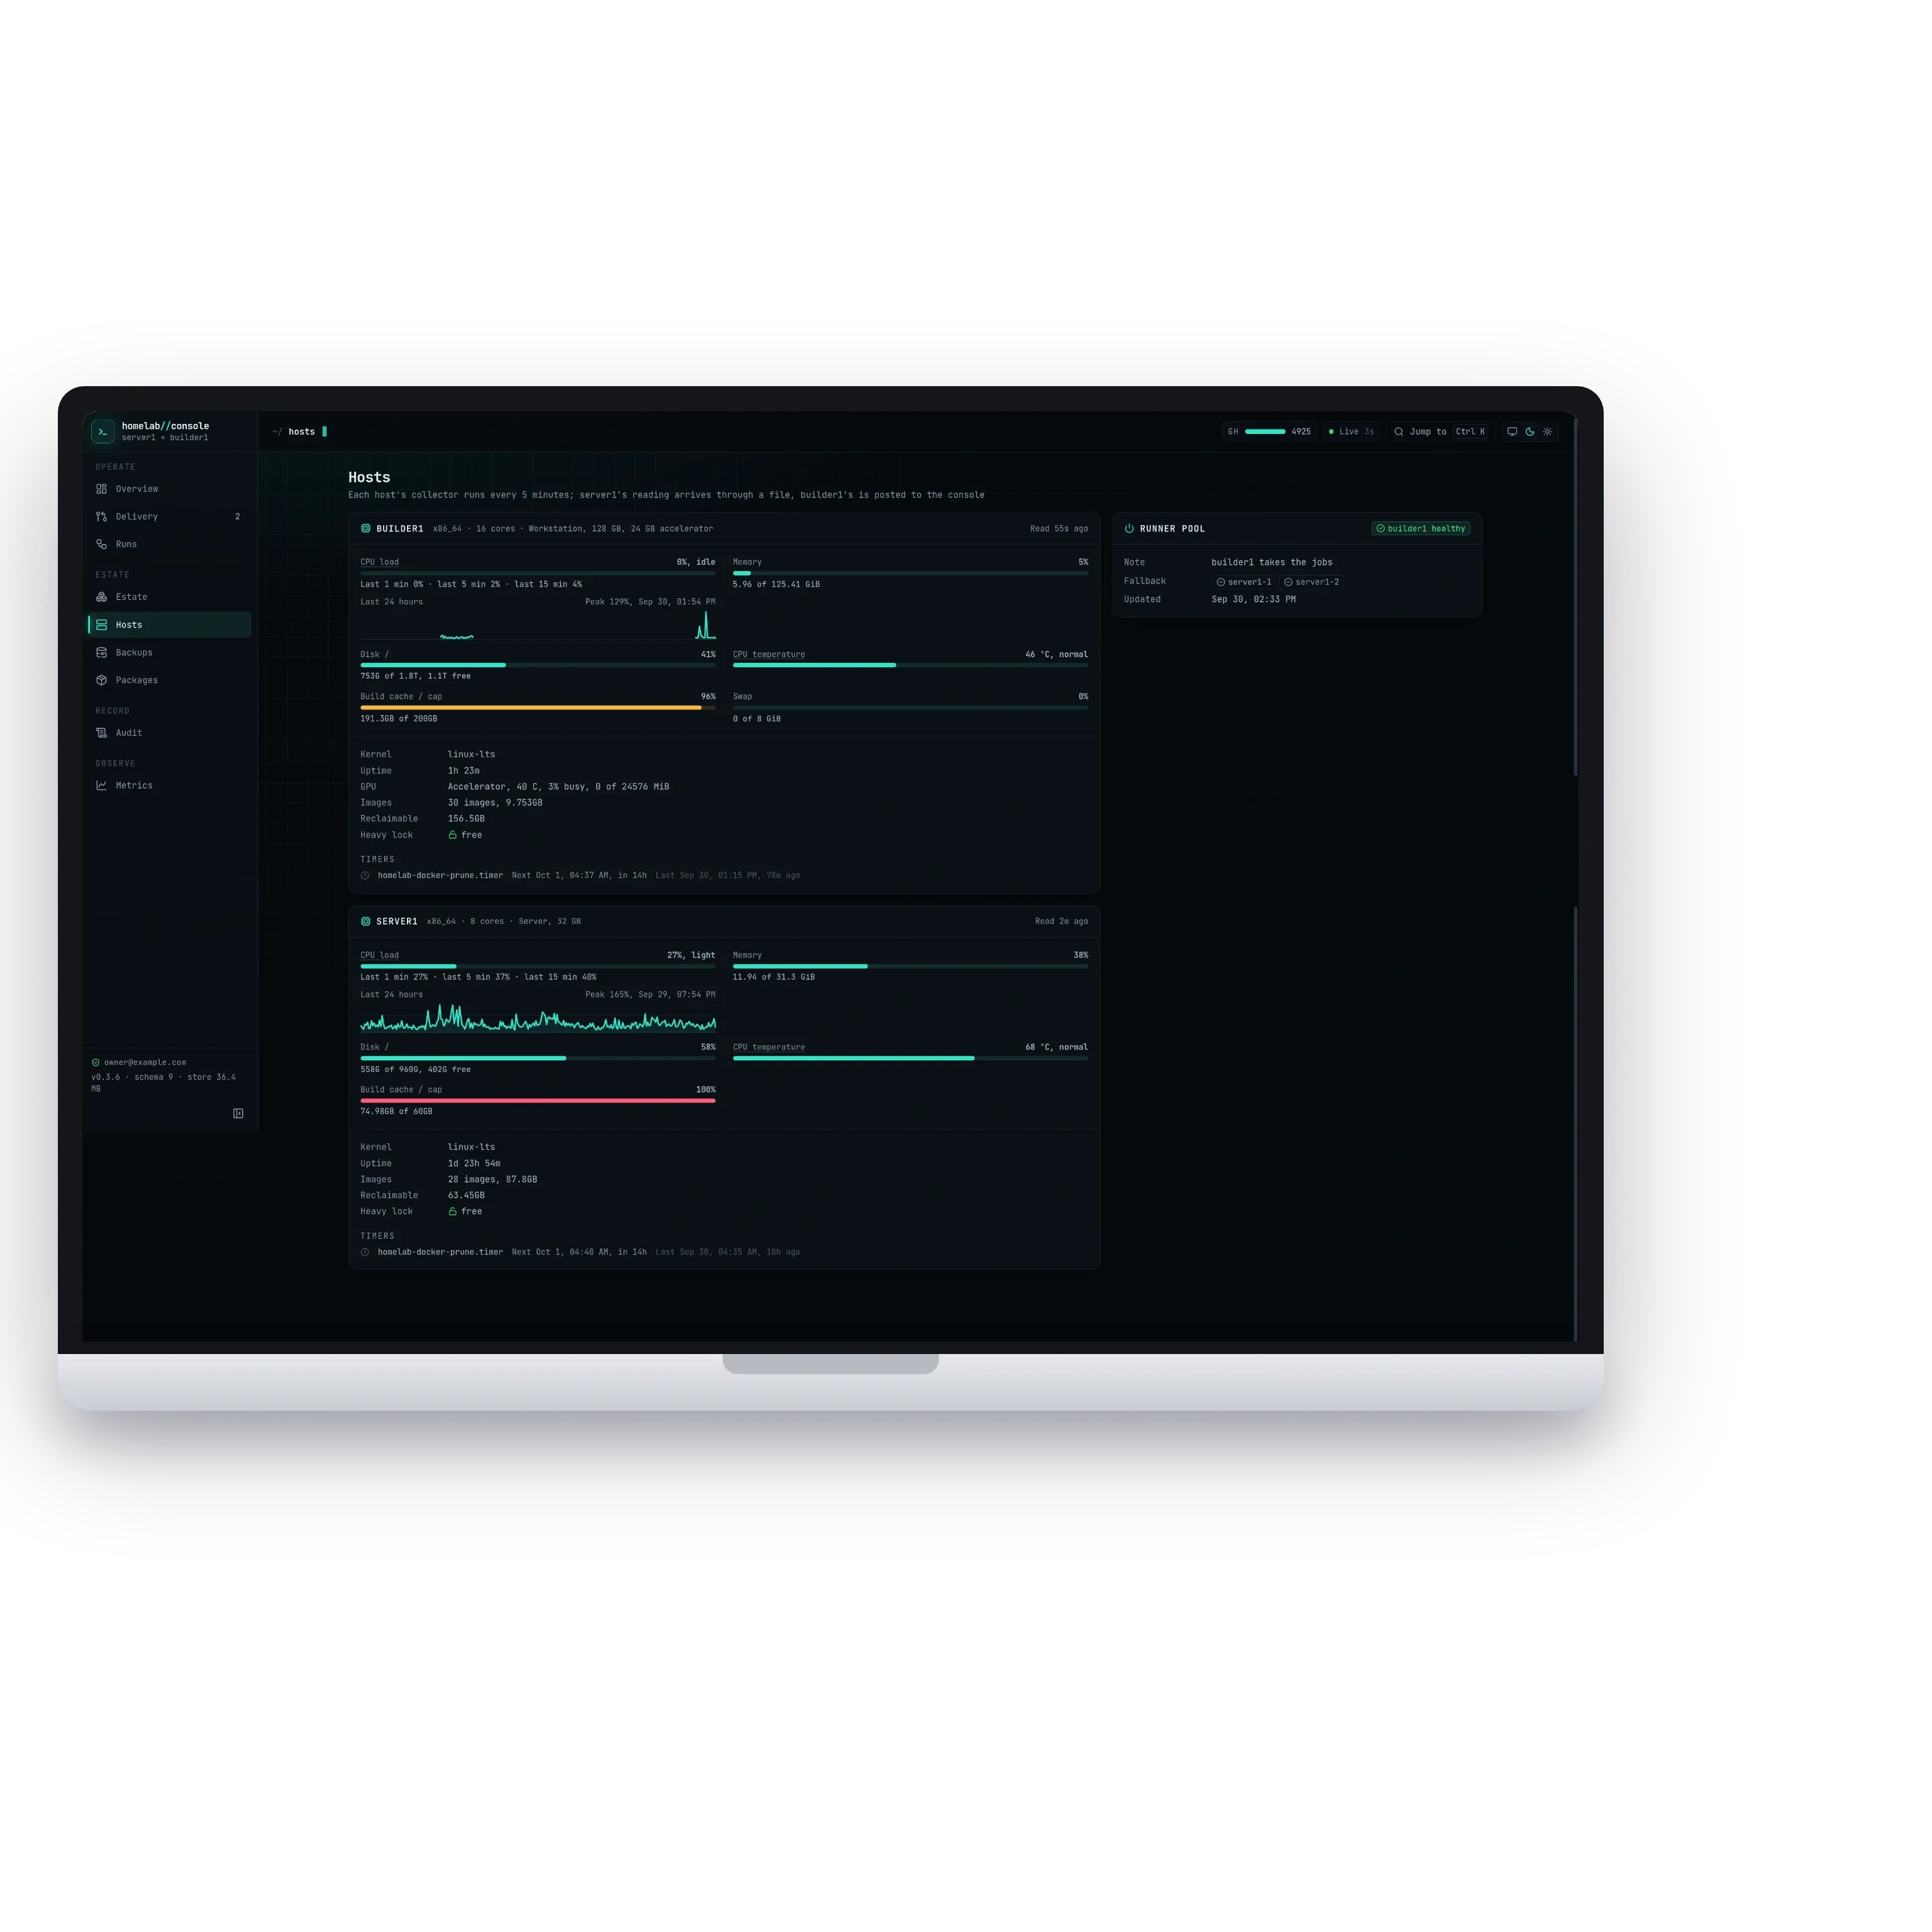Click the server1-1 fallback chip
This screenshot has width=1932, height=1932.
click(1244, 582)
